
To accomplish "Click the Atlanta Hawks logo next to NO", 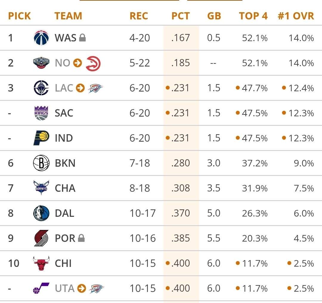I will tap(93, 63).
